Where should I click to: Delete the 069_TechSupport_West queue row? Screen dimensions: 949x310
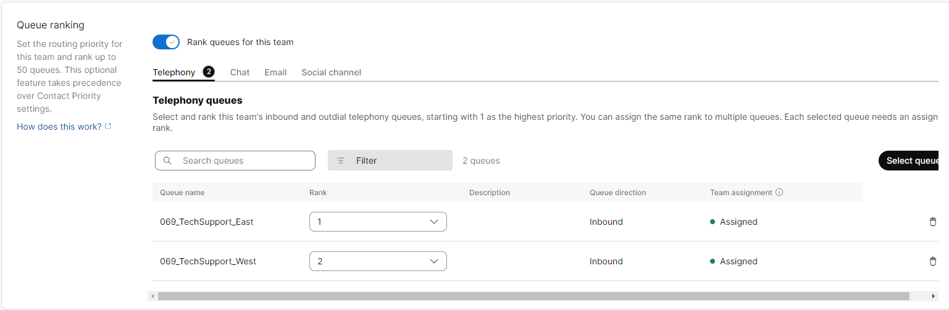(x=933, y=261)
